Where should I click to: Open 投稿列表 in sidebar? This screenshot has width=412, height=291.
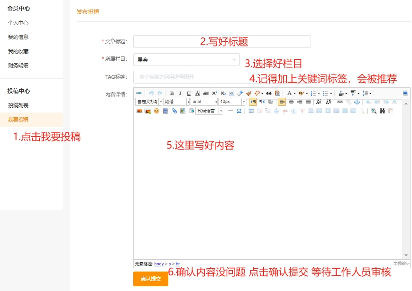[18, 105]
